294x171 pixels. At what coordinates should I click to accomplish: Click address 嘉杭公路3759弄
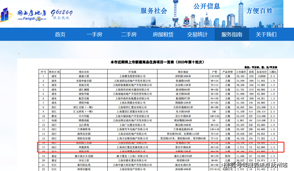[183, 156]
